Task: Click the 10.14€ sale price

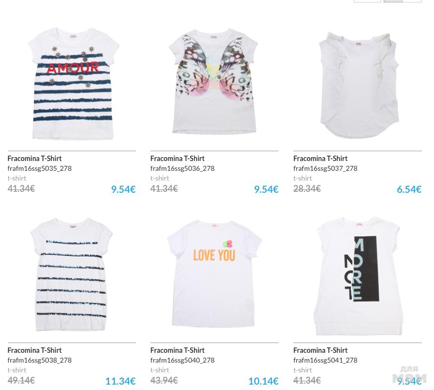Action: pyautogui.click(x=263, y=381)
